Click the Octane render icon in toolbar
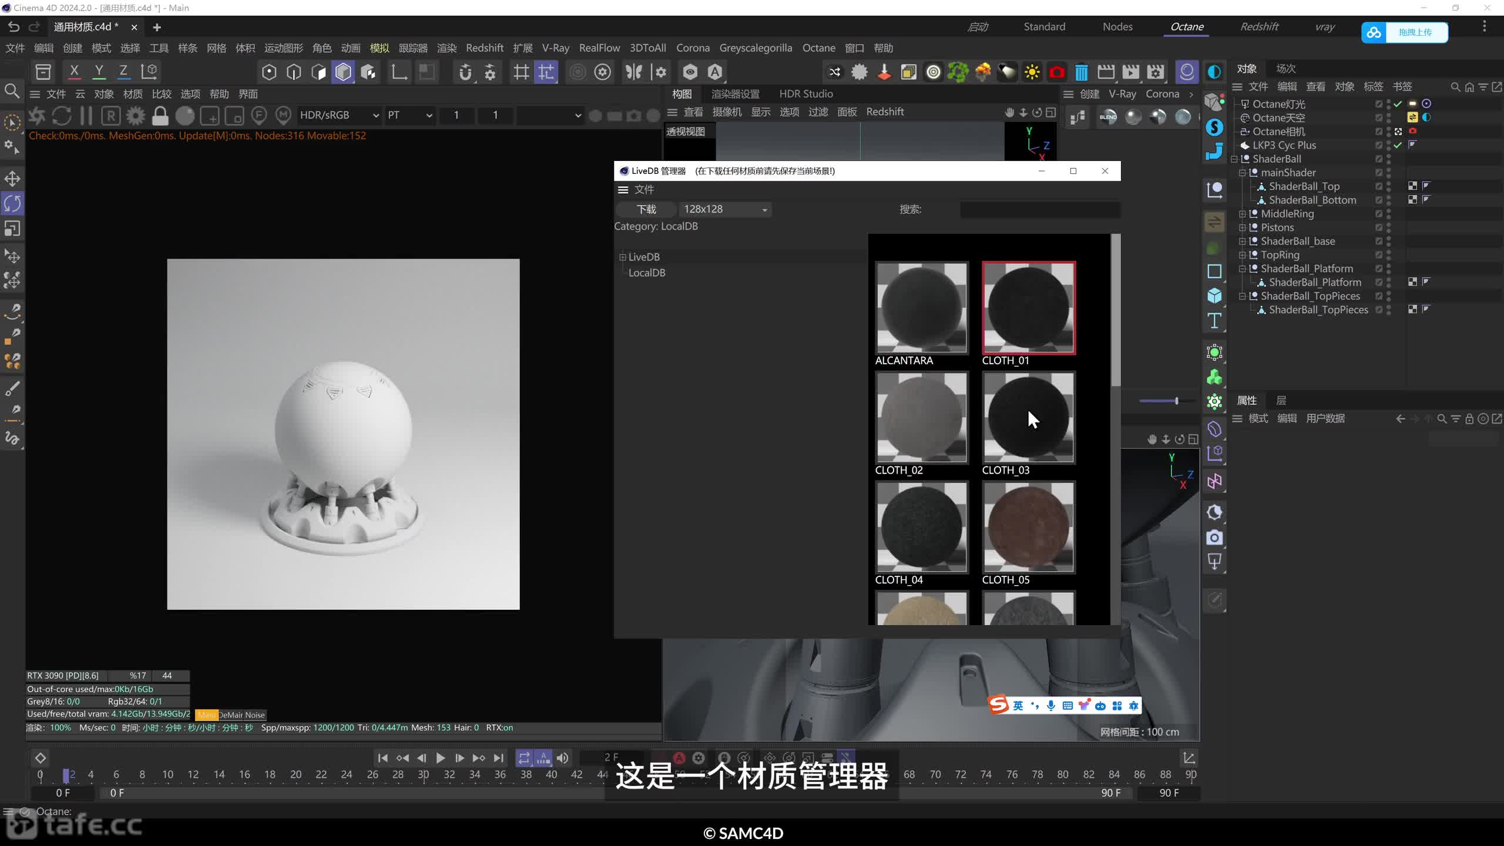The width and height of the screenshot is (1504, 846). (1187, 70)
